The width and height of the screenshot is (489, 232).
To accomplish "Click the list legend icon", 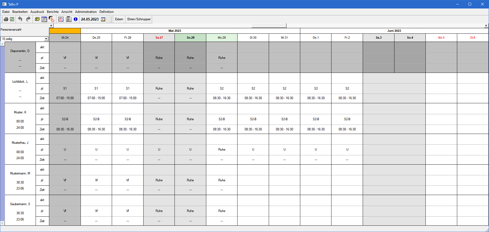I will 69,19.
